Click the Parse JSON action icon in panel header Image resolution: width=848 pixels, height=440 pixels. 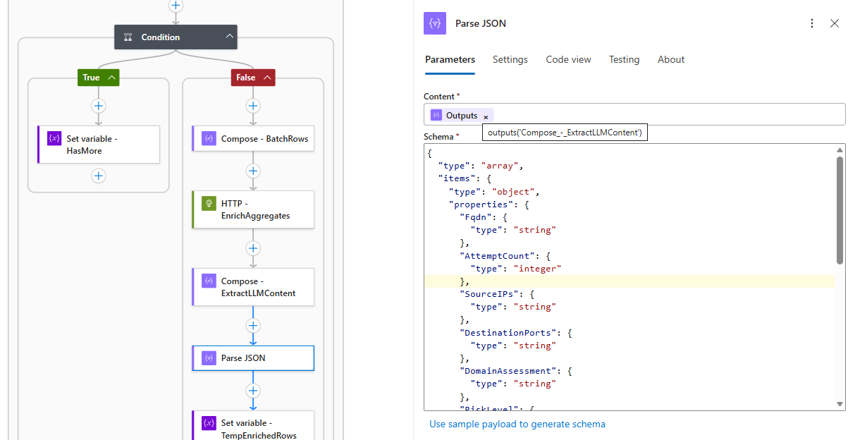435,23
